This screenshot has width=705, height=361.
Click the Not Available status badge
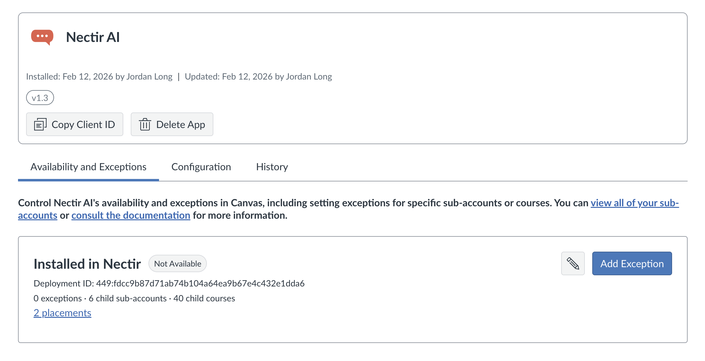click(177, 263)
